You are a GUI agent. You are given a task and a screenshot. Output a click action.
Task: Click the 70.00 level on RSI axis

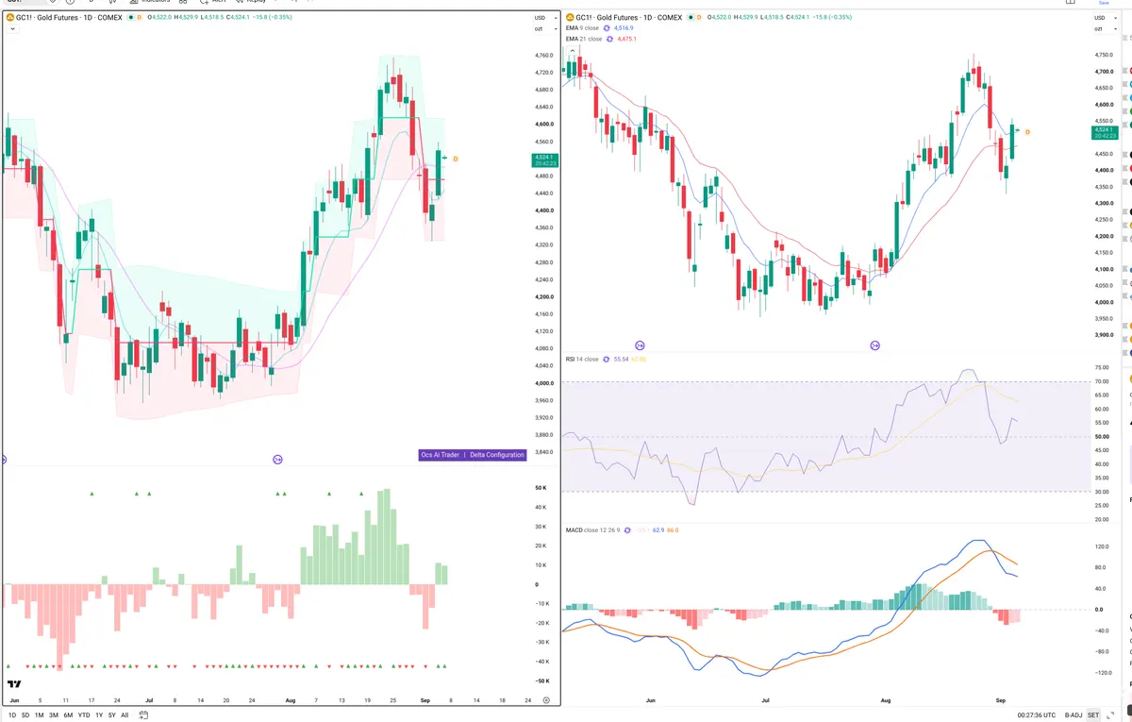(x=1101, y=381)
